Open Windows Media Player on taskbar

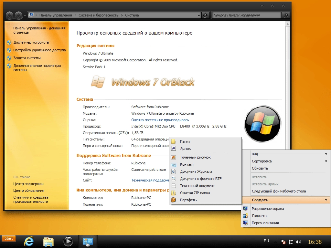(x=68, y=241)
